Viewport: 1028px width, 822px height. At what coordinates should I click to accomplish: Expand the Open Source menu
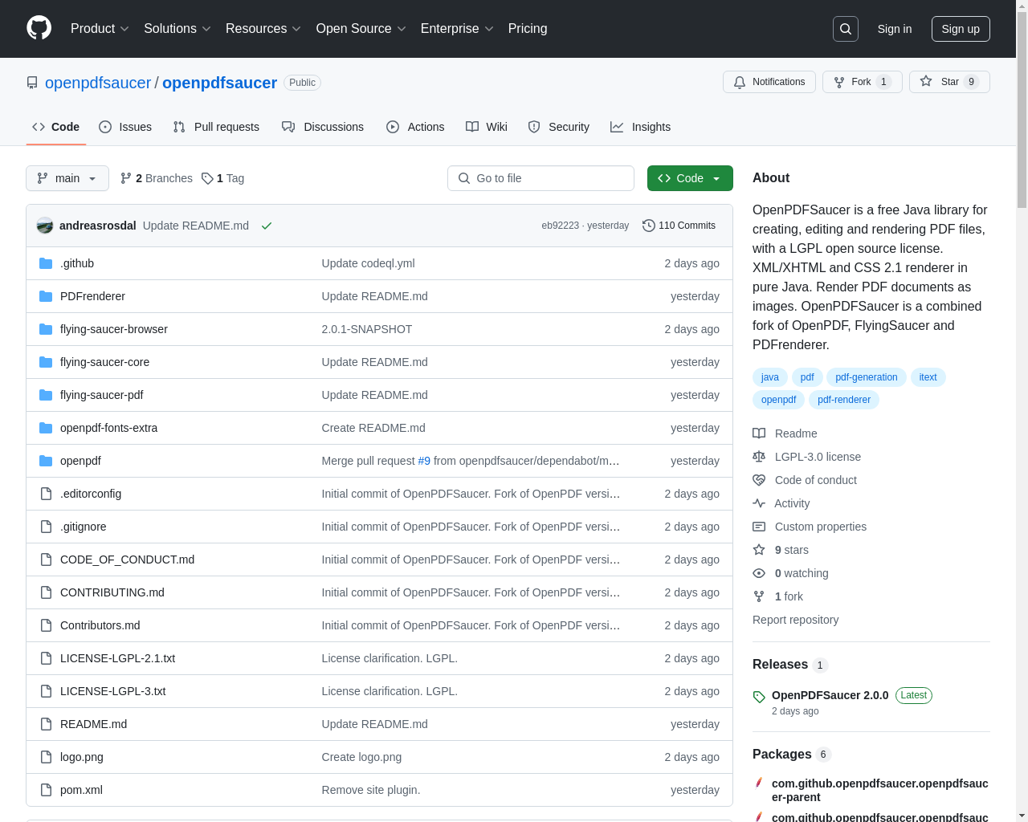[x=361, y=29]
